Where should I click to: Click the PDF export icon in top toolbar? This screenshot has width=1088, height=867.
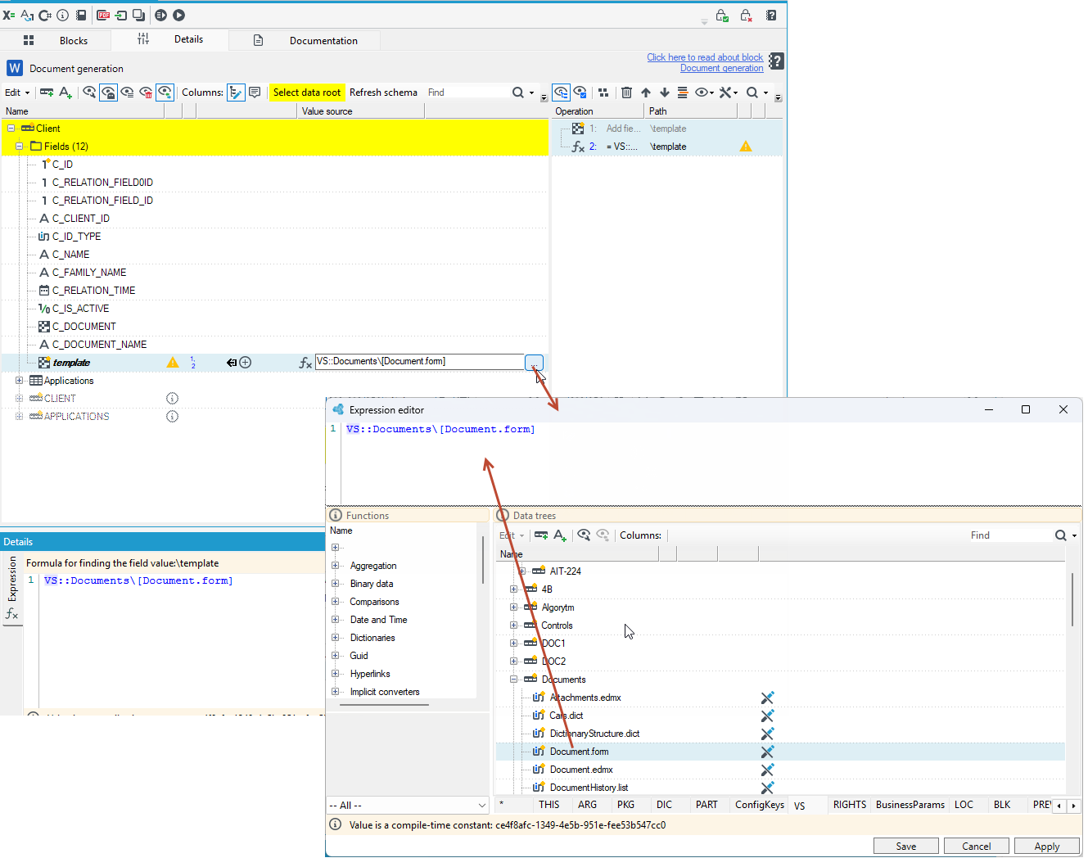pyautogui.click(x=103, y=15)
